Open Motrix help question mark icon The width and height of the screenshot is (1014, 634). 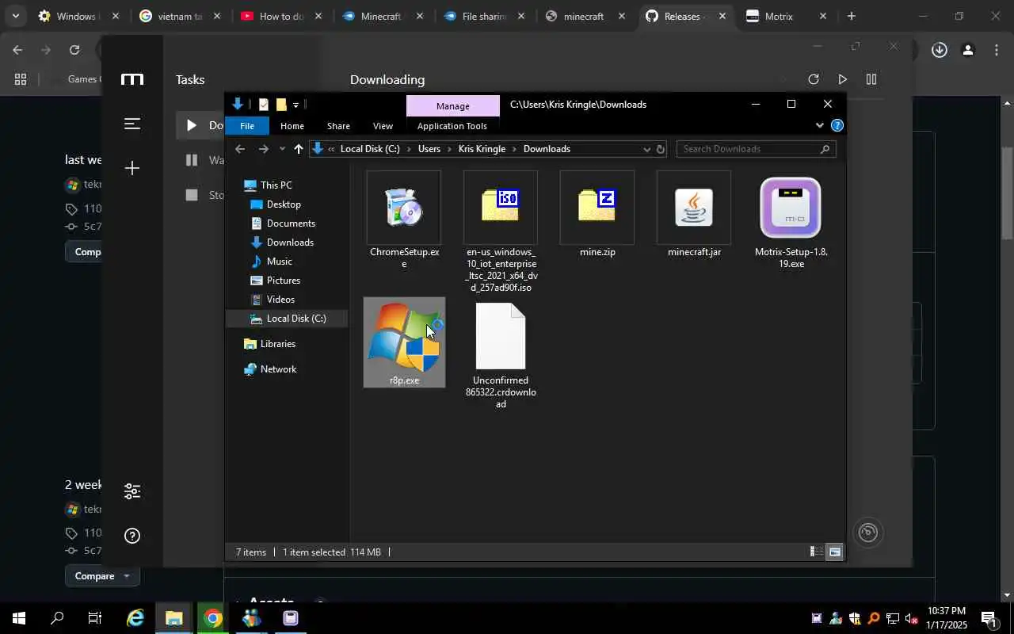(x=132, y=536)
